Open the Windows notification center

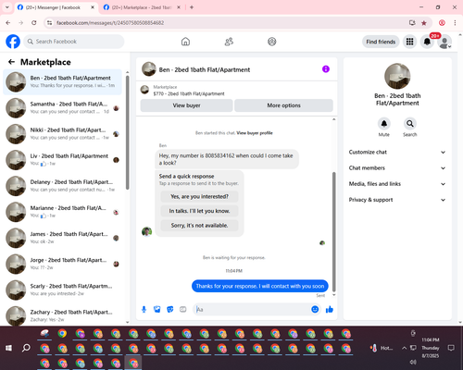[x=451, y=348]
